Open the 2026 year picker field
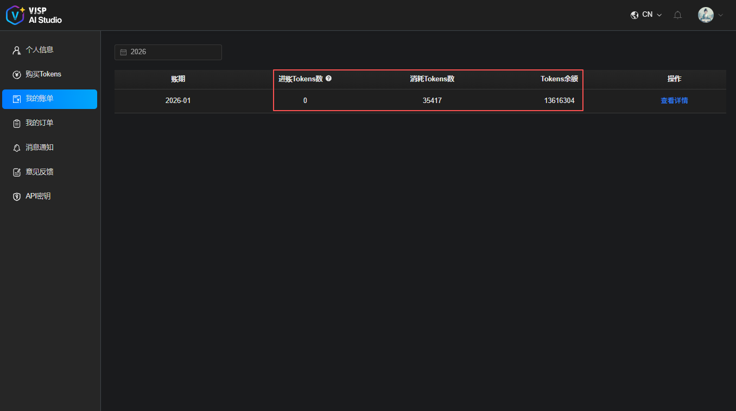This screenshot has height=411, width=736. [168, 52]
